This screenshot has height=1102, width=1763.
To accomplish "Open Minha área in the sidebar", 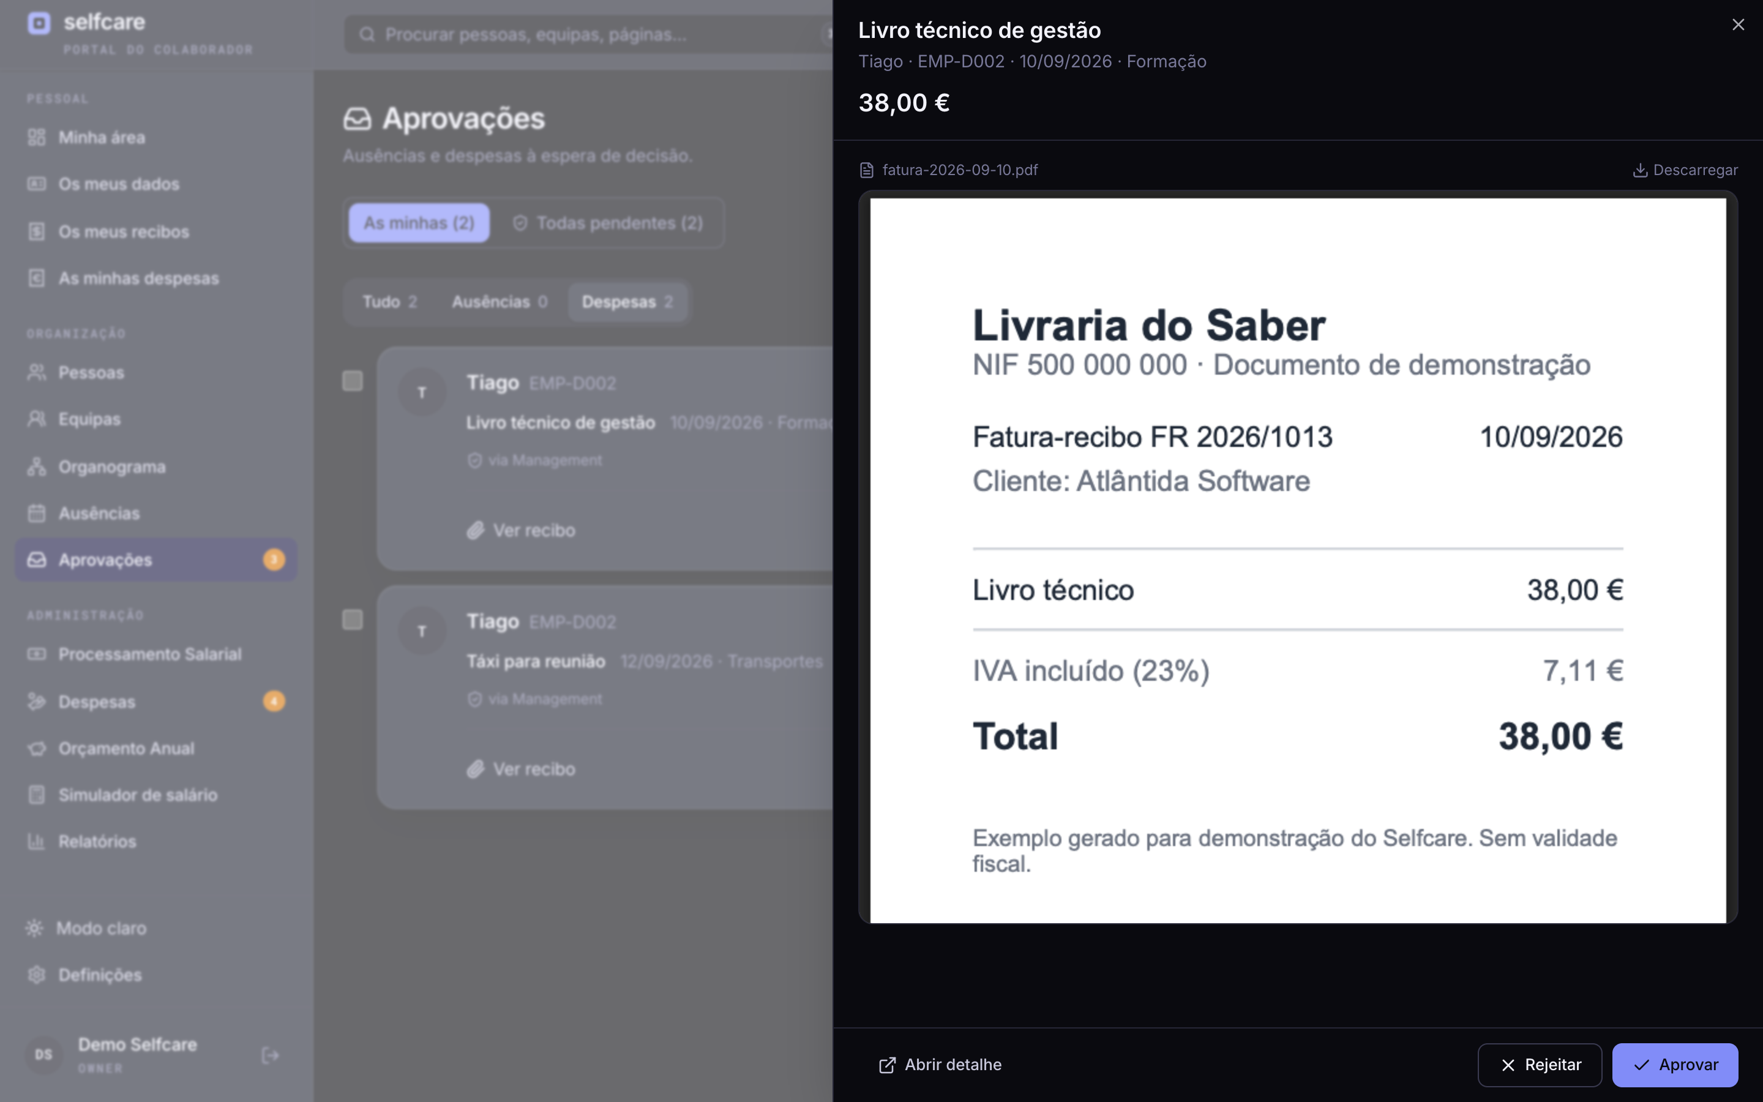I will pos(156,137).
